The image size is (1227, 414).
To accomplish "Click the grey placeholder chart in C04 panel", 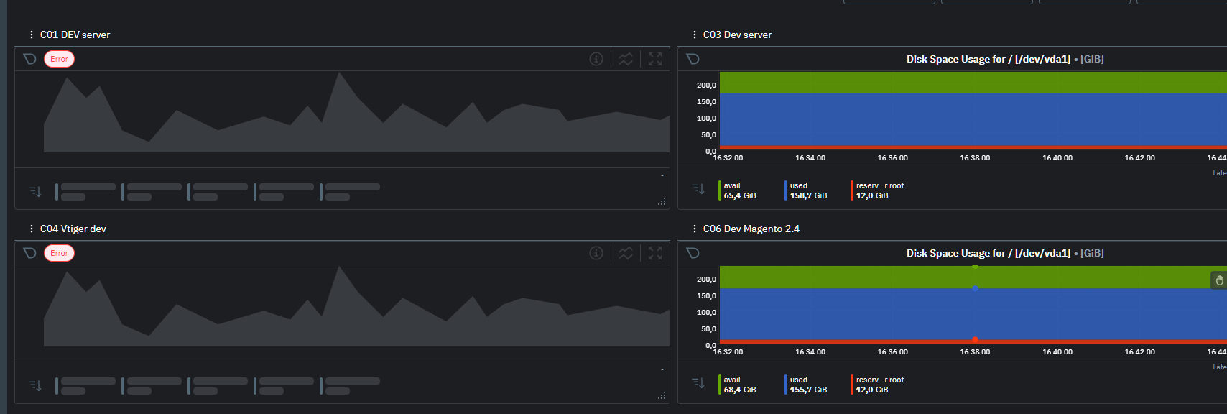I will [x=356, y=306].
